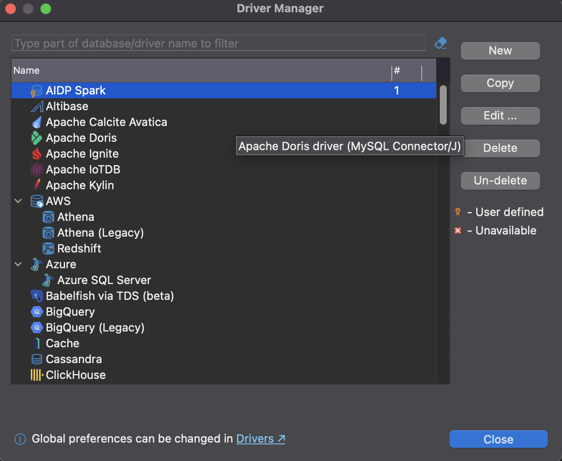Viewport: 562px width, 461px height.
Task: Click the Athena (Legacy) driver icon
Action: [48, 233]
